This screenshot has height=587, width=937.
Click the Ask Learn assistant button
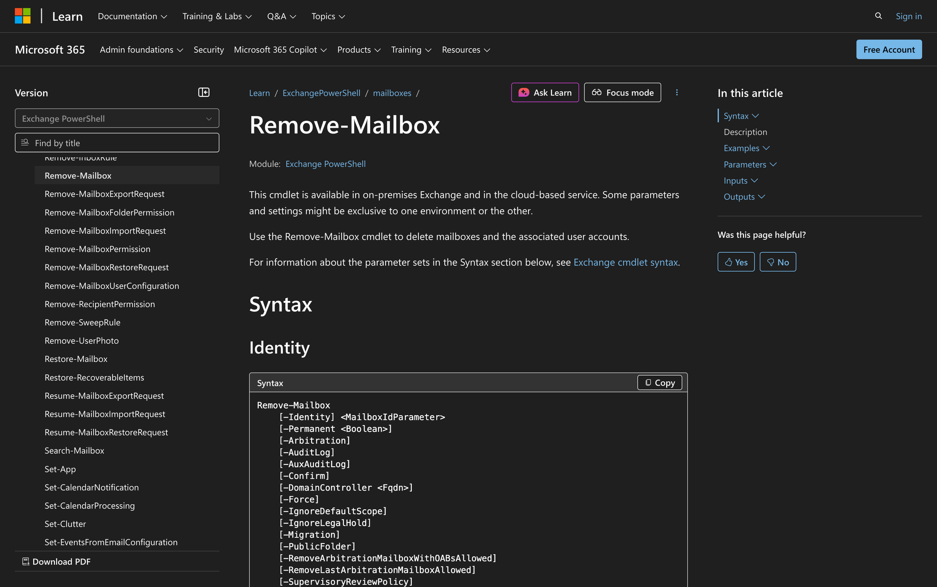point(544,92)
